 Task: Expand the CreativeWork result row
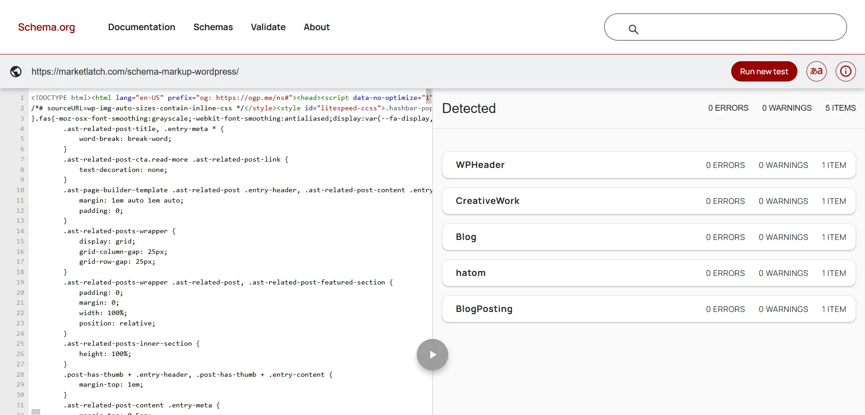(x=649, y=201)
